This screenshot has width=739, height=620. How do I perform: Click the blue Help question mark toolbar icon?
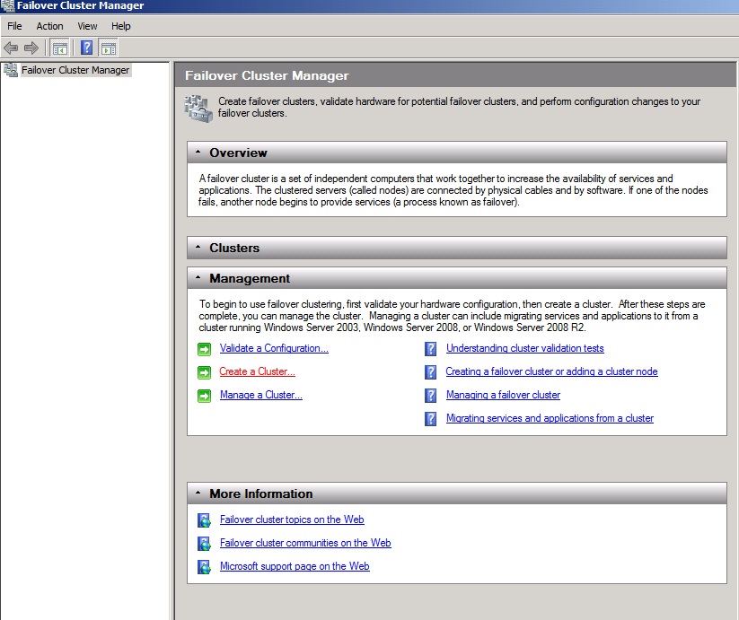pos(87,48)
